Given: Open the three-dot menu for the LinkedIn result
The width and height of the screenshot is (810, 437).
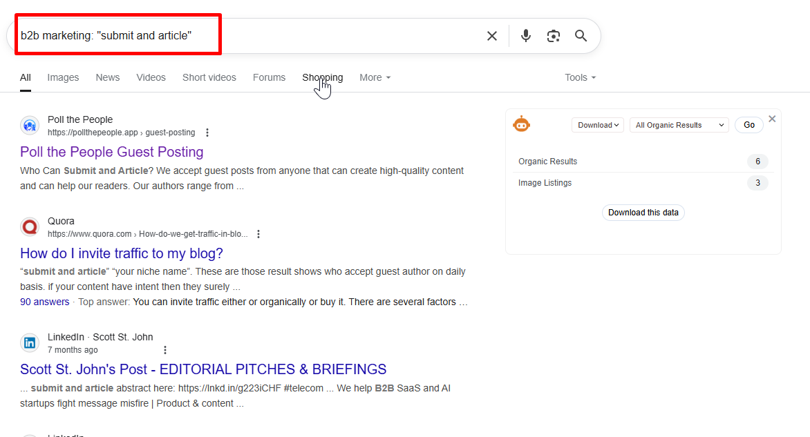Looking at the screenshot, I should point(164,350).
